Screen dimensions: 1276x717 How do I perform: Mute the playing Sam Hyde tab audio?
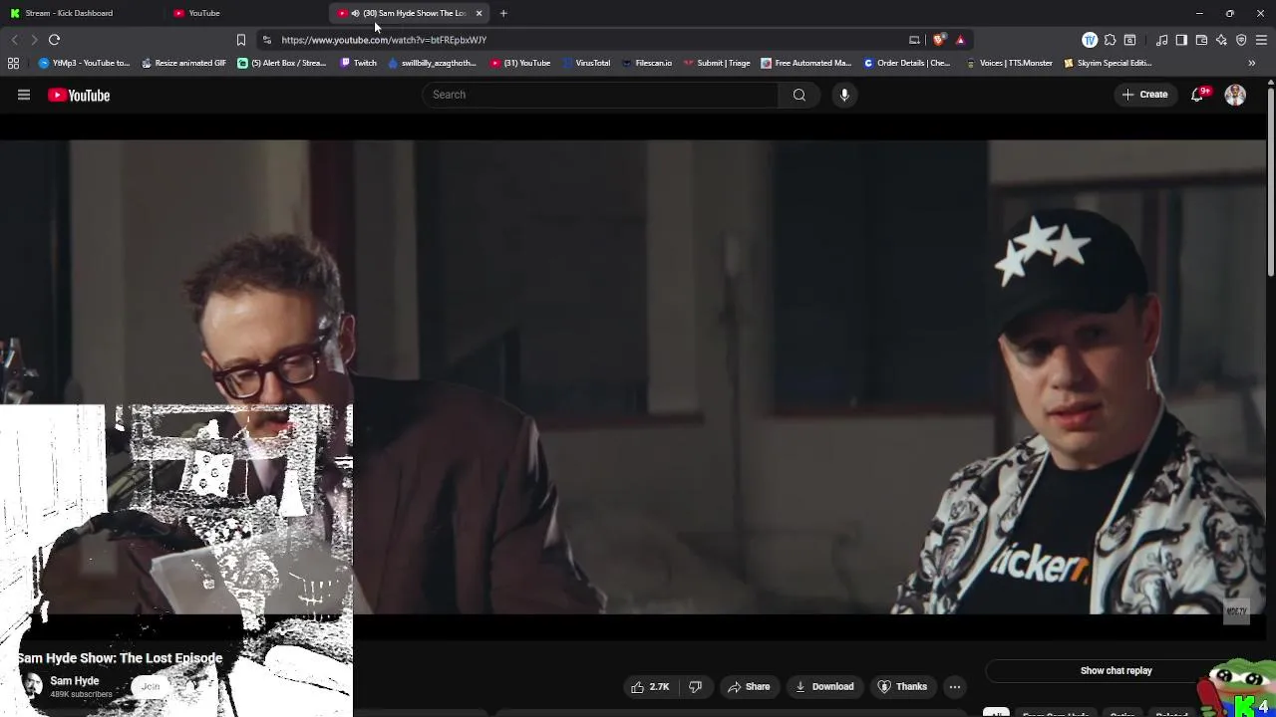tap(356, 13)
